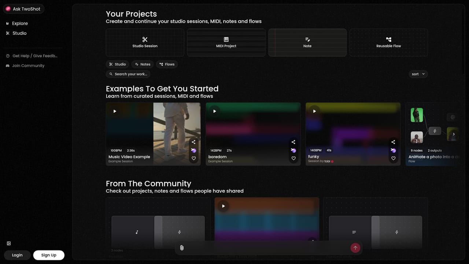Filter projects by Notes

(142, 64)
